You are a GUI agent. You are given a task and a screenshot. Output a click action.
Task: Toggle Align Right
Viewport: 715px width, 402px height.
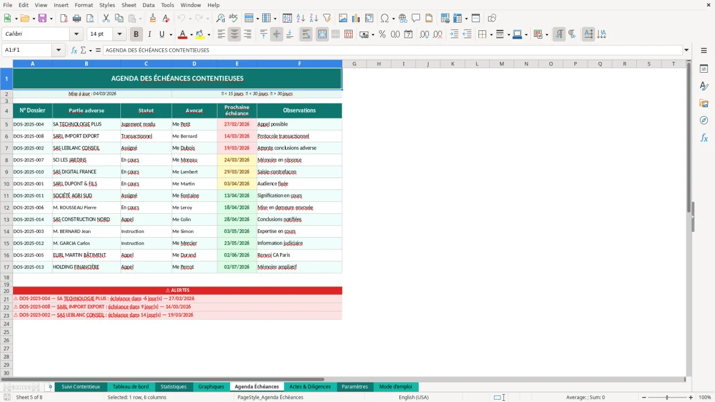pyautogui.click(x=247, y=35)
